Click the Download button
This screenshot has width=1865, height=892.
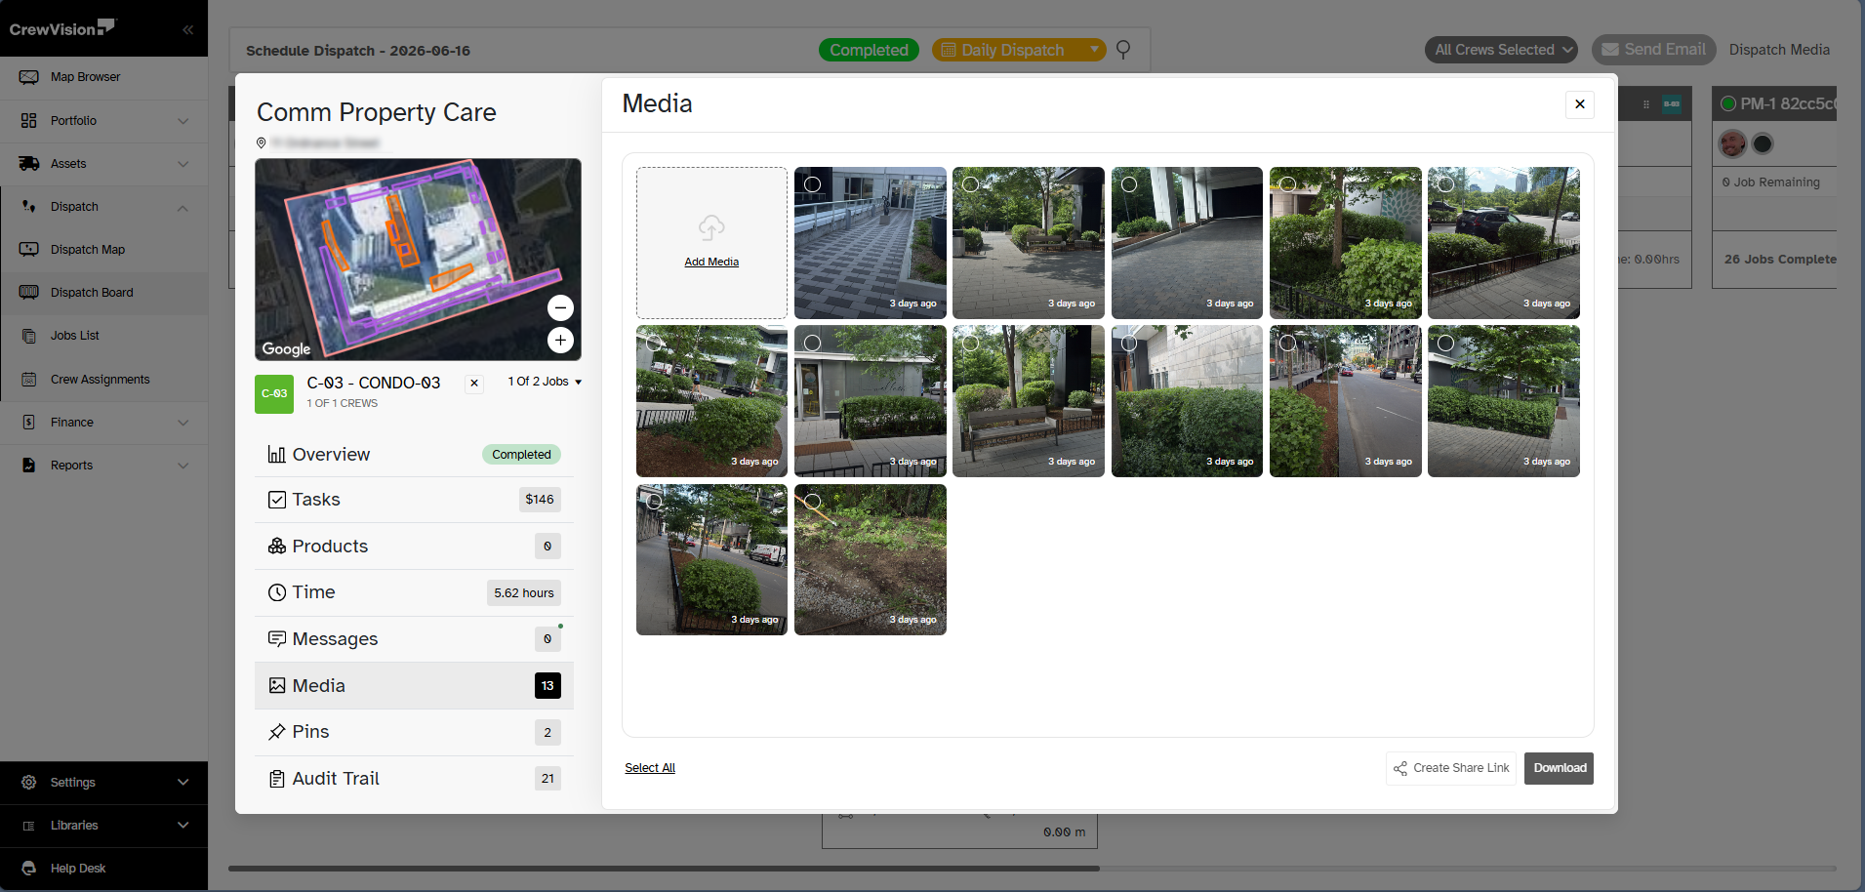[x=1559, y=769]
